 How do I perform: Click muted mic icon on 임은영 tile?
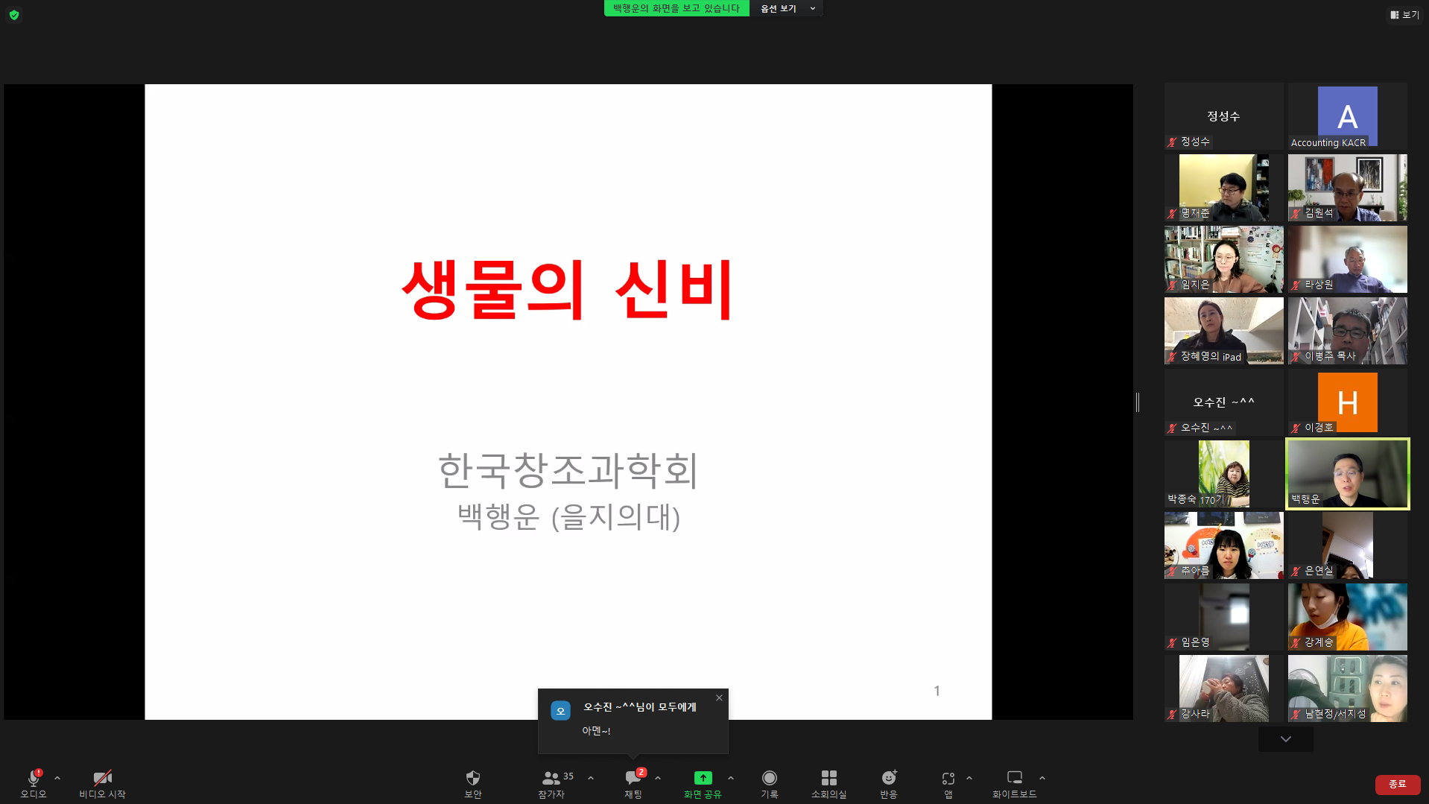point(1173,642)
